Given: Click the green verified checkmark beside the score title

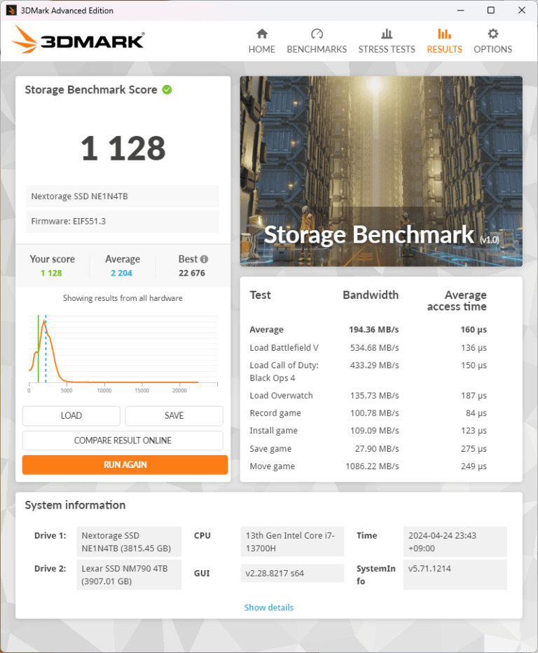Looking at the screenshot, I should [166, 90].
